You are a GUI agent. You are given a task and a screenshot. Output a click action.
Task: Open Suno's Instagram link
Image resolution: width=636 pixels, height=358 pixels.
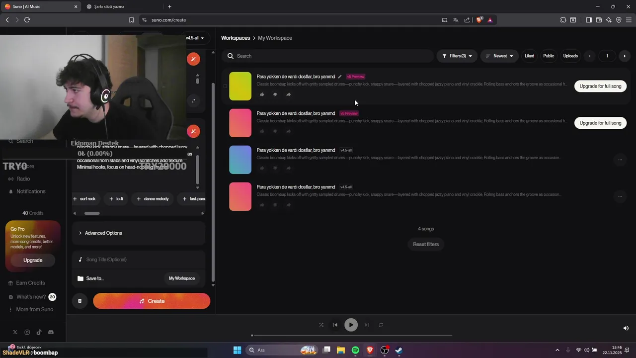click(x=27, y=332)
